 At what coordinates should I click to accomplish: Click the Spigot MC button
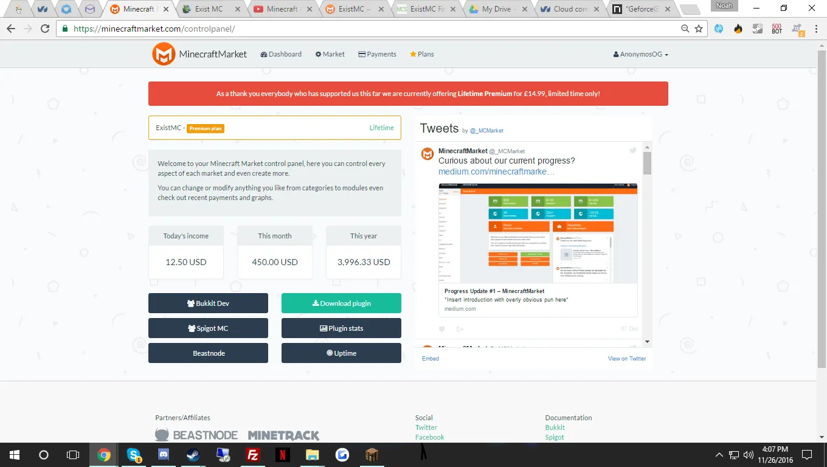coord(208,328)
